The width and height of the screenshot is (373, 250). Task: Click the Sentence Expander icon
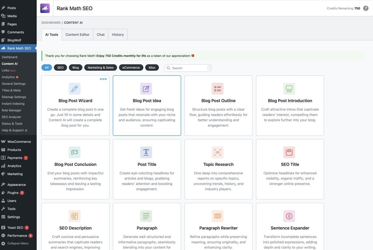[x=289, y=216]
